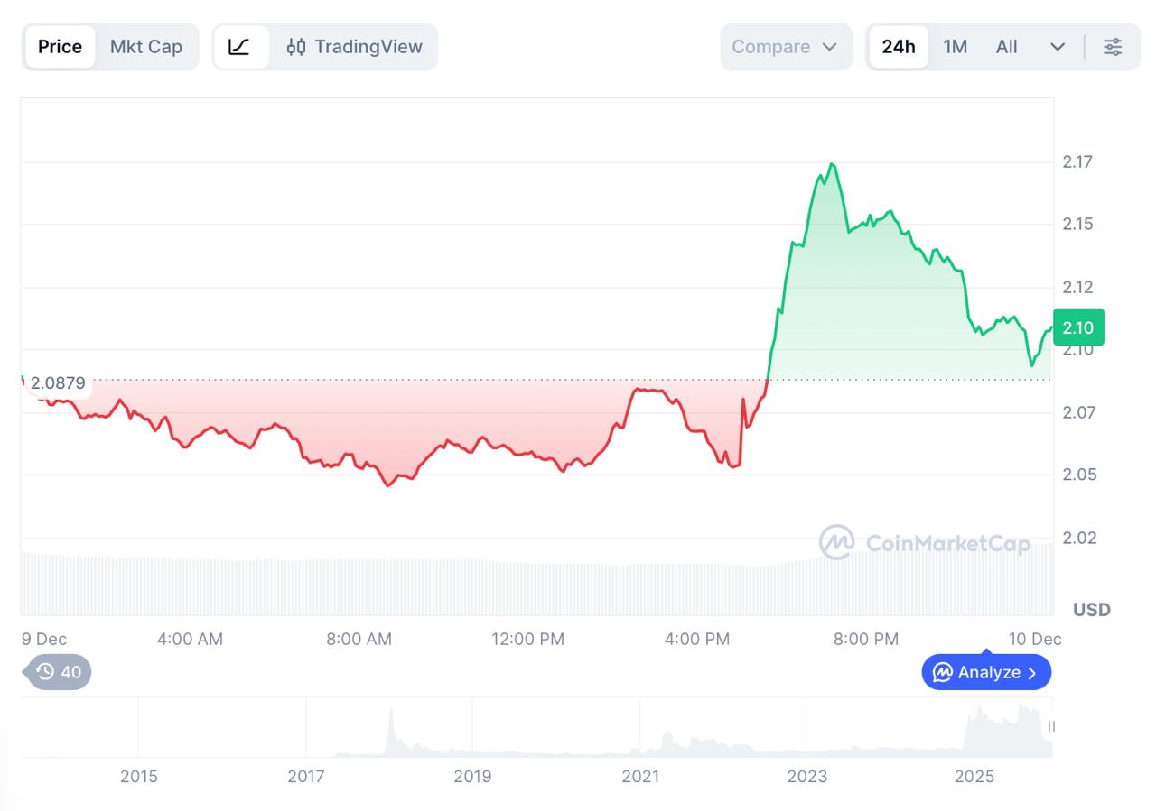This screenshot has height=811, width=1156.
Task: Open TradingView candlestick chart view
Action: tap(355, 47)
